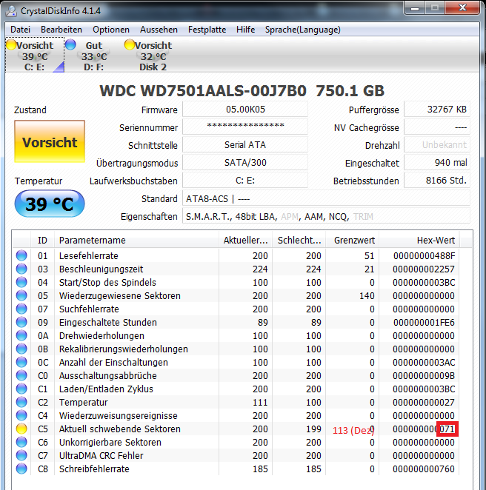486x490 pixels.
Task: Click status icon for Wiederzuweisungsereignisse
Action: tap(21, 415)
